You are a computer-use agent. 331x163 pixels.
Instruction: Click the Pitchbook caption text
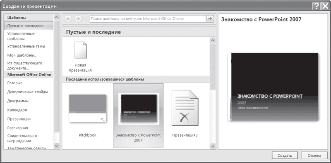tap(88, 135)
